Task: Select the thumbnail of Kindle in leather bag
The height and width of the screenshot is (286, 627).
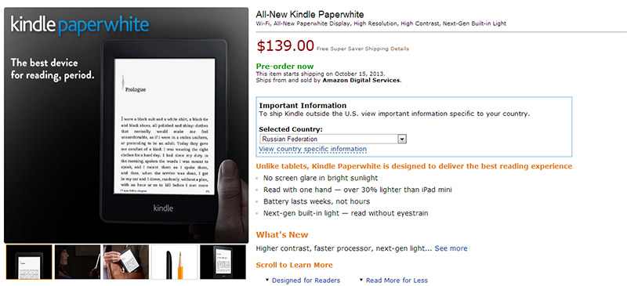Action: point(126,262)
